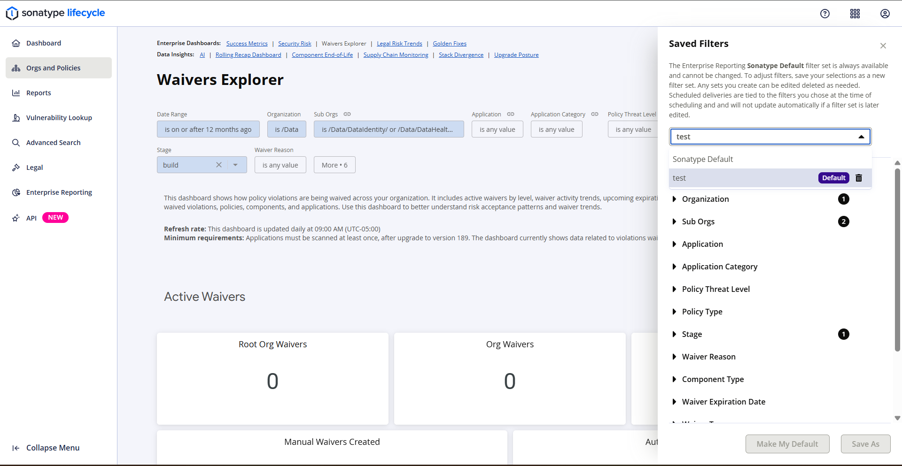Select Sonatype Default filter set option
902x466 pixels.
click(x=770, y=159)
